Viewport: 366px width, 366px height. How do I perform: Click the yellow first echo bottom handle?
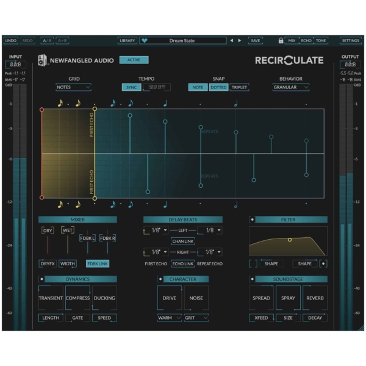coord(95,198)
